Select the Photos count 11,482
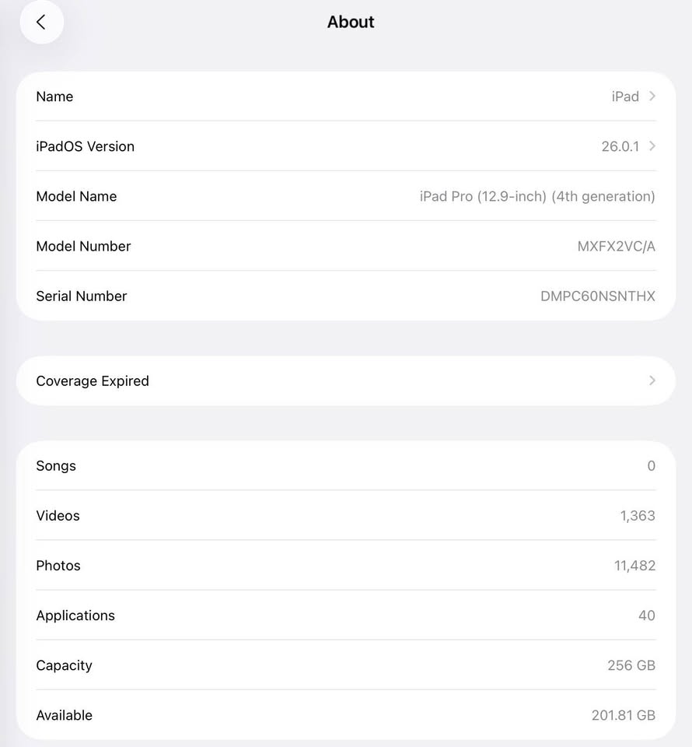This screenshot has width=692, height=747. pos(634,566)
